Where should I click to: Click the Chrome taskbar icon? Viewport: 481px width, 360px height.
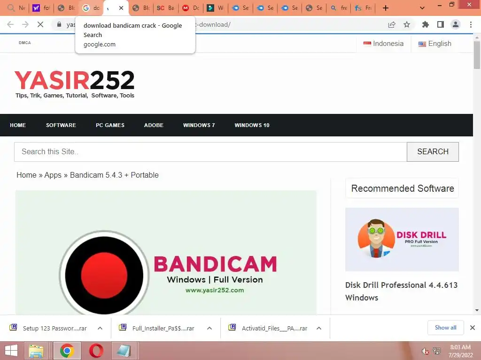click(67, 351)
